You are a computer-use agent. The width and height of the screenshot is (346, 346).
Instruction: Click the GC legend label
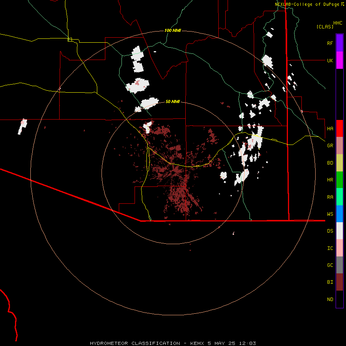coord(330,265)
